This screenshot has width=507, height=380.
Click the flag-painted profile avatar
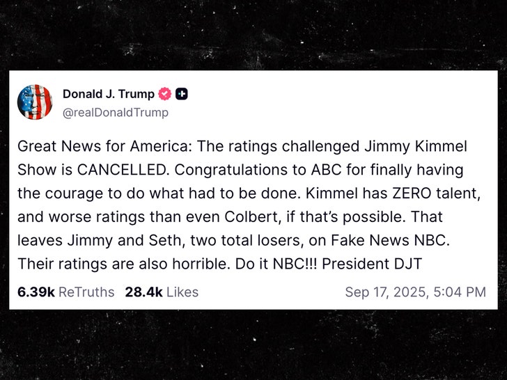click(x=34, y=102)
